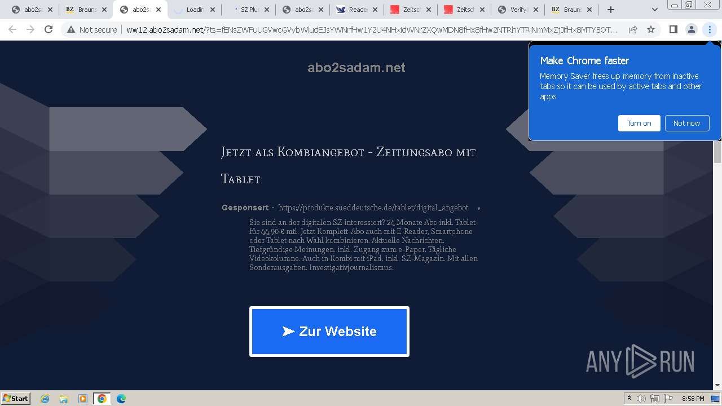Open the Chrome profile avatar
The image size is (722, 406).
(691, 29)
